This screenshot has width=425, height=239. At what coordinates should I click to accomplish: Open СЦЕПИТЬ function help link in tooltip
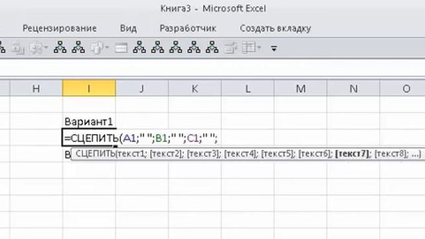(95, 153)
